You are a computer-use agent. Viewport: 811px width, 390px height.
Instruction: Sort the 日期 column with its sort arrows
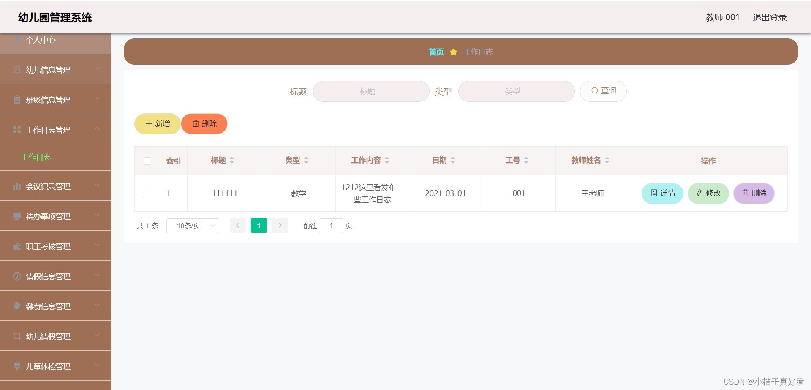(x=453, y=160)
